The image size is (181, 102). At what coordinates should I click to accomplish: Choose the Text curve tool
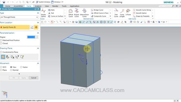pyautogui.click(x=51, y=13)
